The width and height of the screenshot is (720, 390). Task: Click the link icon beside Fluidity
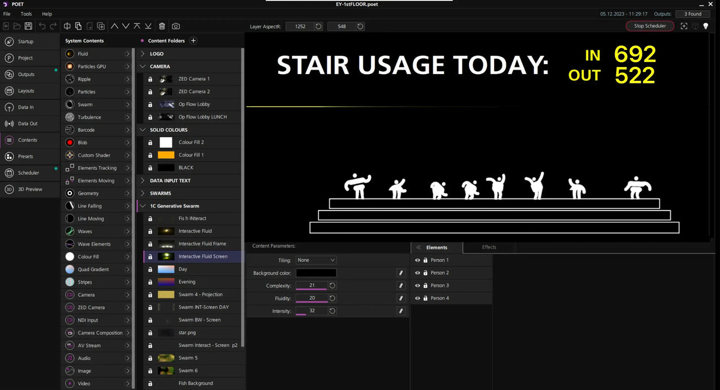point(400,299)
